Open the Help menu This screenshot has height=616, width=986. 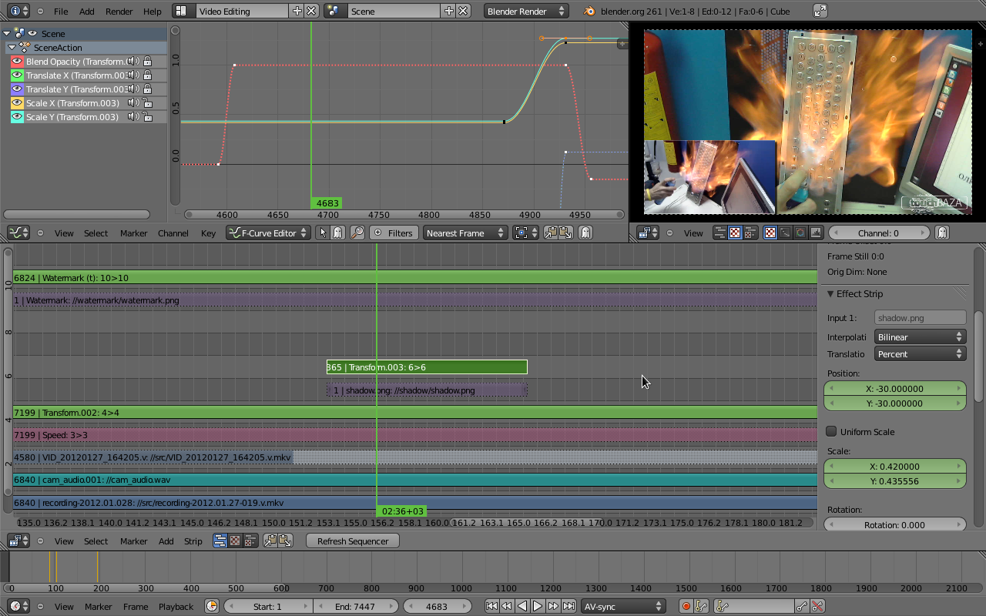tap(153, 12)
